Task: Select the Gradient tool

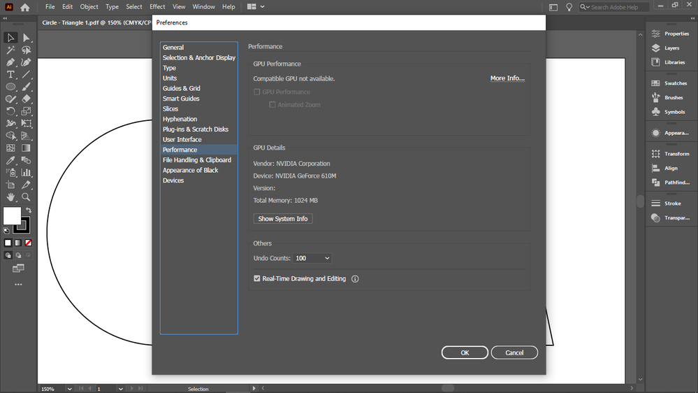Action: coord(27,148)
